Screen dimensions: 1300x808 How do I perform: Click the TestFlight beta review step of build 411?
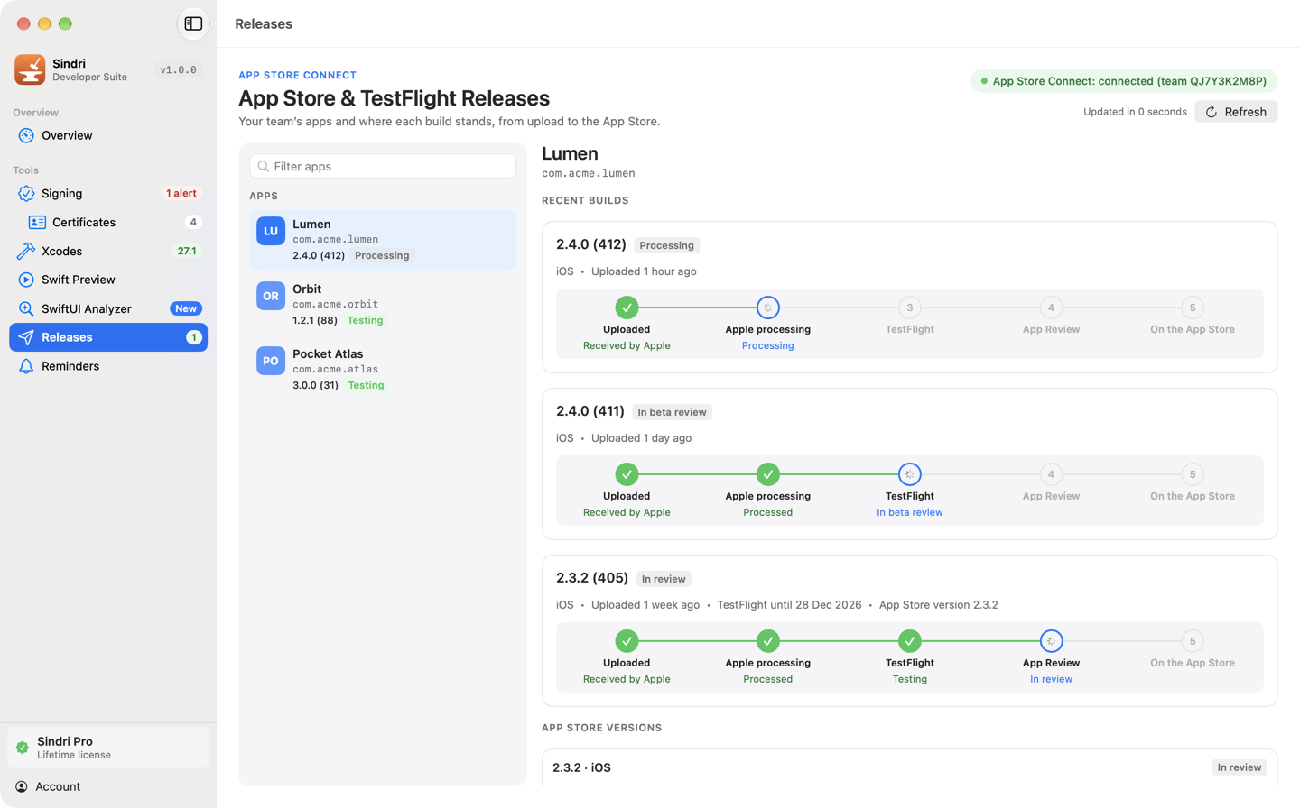point(909,474)
